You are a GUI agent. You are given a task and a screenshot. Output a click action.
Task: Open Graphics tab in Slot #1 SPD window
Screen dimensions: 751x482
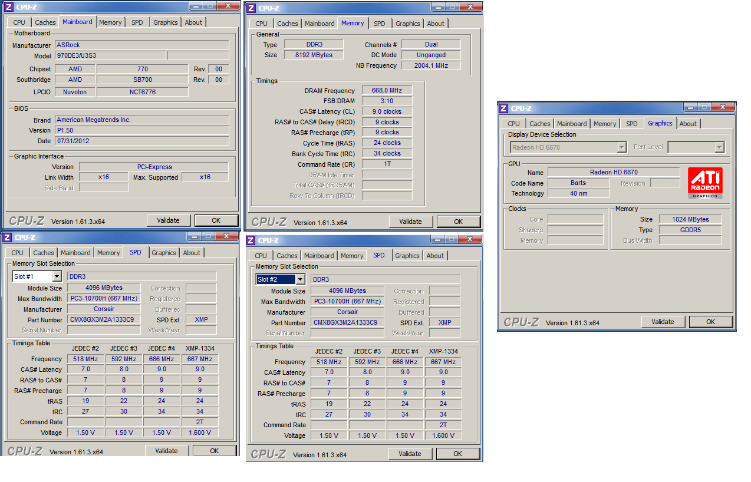pos(163,253)
